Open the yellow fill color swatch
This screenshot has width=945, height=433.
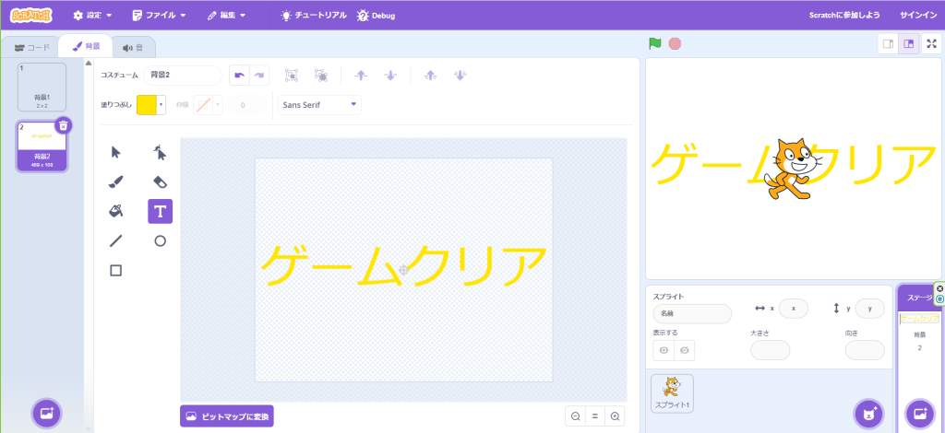point(150,105)
